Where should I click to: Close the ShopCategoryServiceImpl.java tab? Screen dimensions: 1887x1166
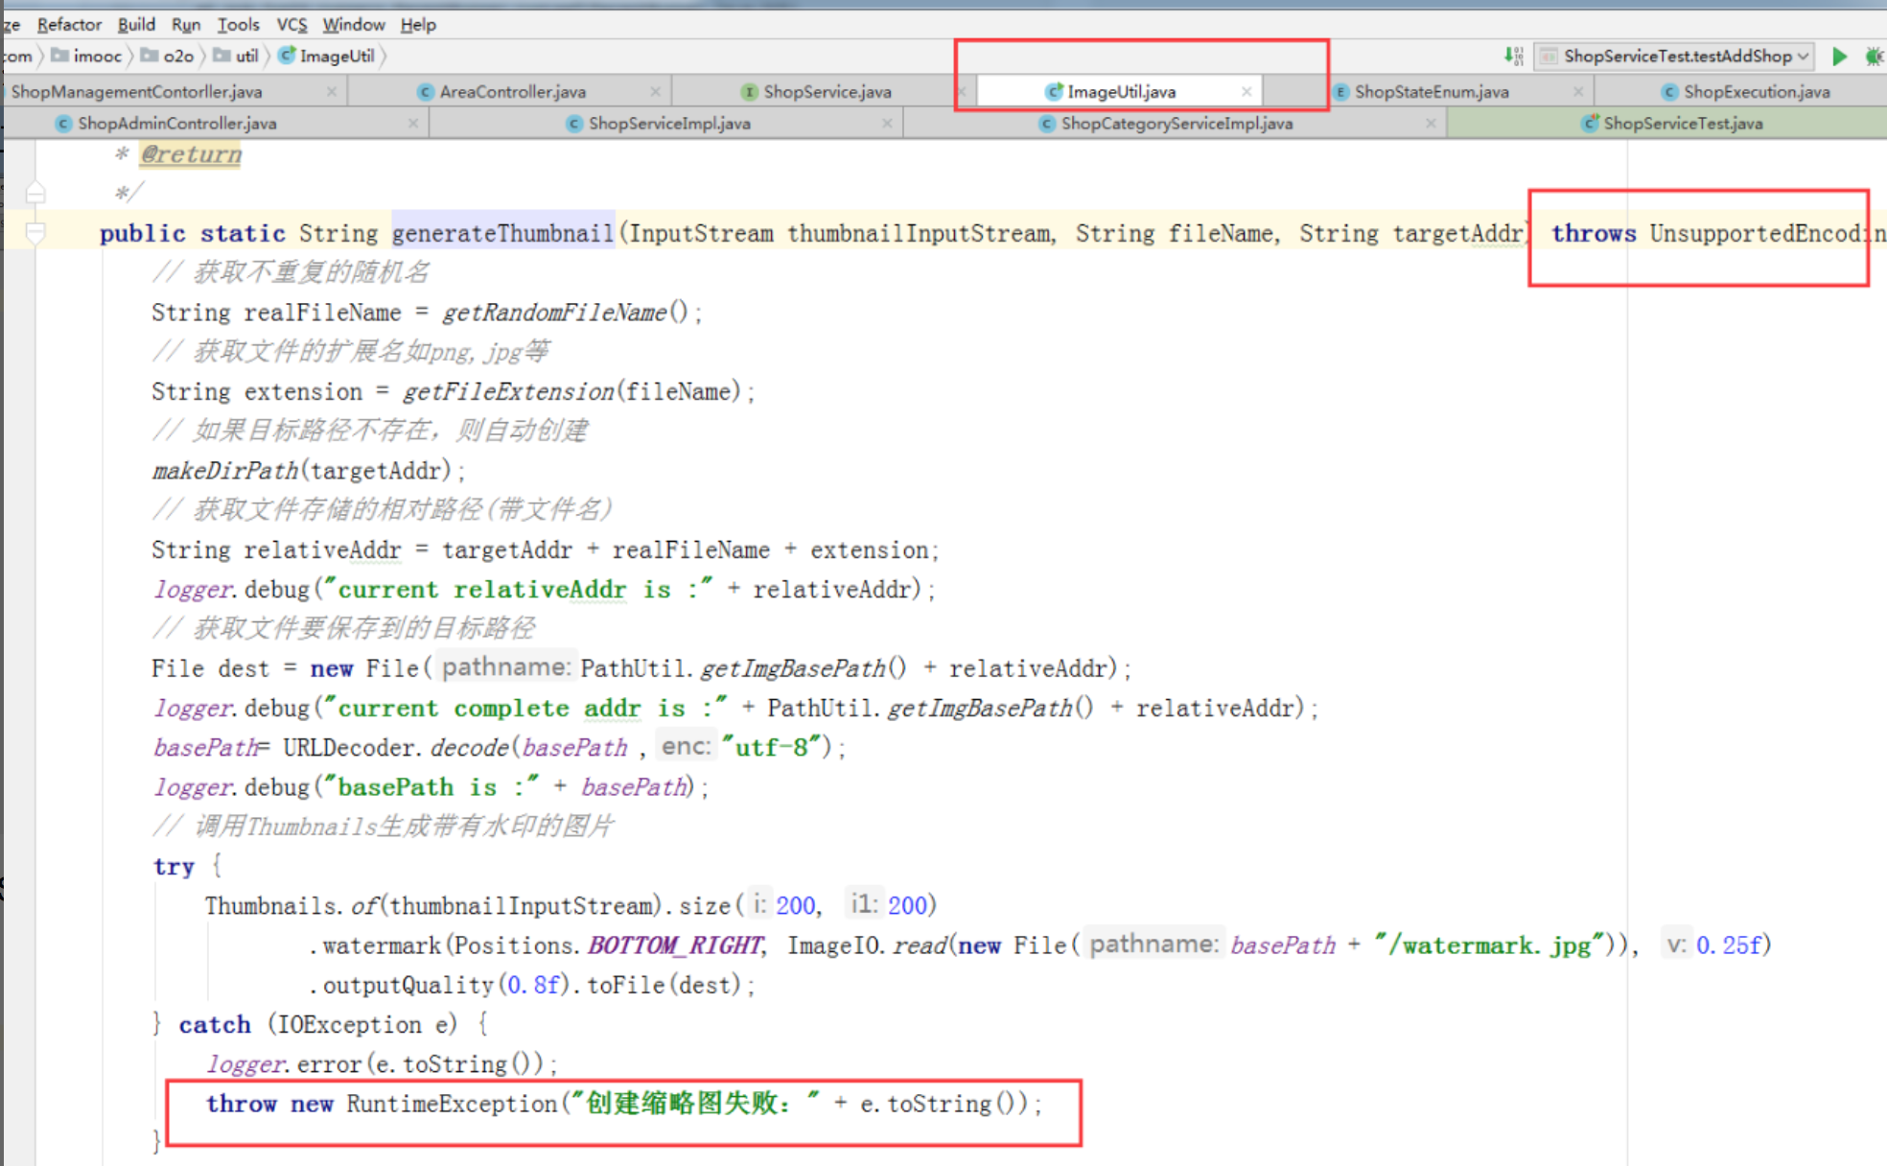point(1431,123)
